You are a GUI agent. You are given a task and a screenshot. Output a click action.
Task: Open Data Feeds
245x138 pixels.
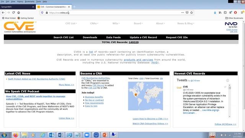113,38
